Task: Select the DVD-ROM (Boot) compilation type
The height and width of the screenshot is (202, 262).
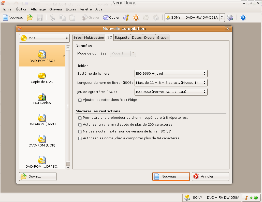Action: (x=42, y=120)
